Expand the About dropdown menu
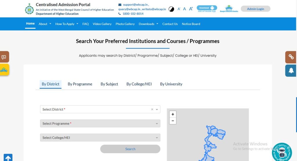This screenshot has height=161, width=297. pyautogui.click(x=45, y=24)
